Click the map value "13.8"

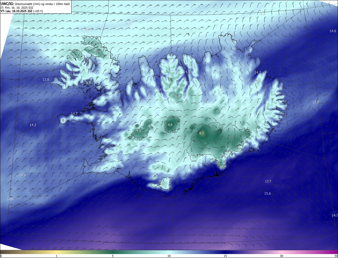point(46,79)
